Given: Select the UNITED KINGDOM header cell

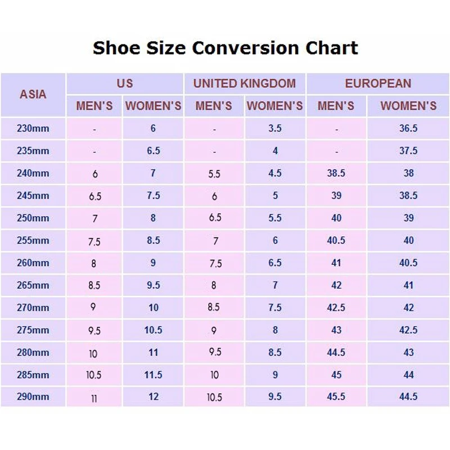Looking at the screenshot, I should (x=244, y=84).
